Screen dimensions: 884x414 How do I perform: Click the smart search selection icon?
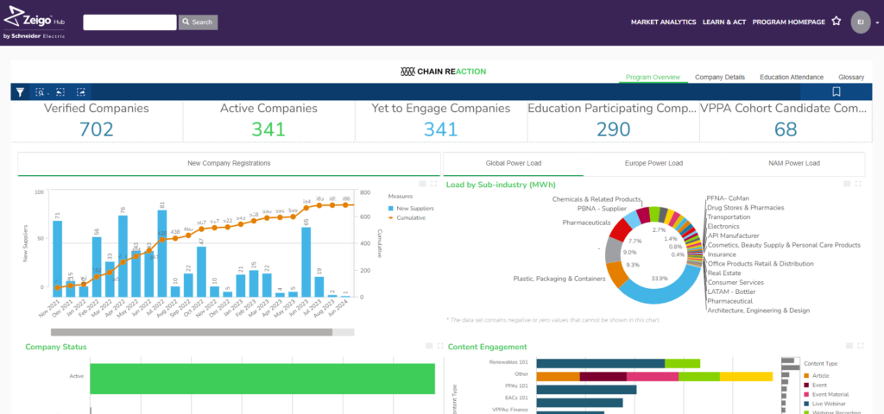click(40, 91)
